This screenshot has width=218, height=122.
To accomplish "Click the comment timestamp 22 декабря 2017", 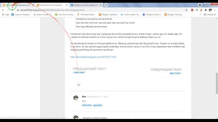I will tap(97, 97).
